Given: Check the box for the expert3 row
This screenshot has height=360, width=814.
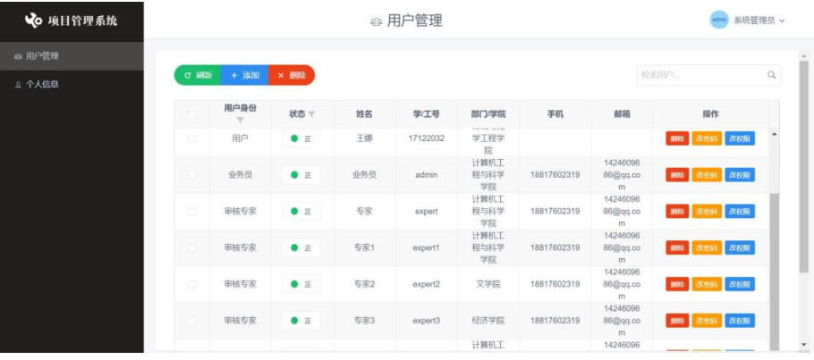Looking at the screenshot, I should [191, 321].
